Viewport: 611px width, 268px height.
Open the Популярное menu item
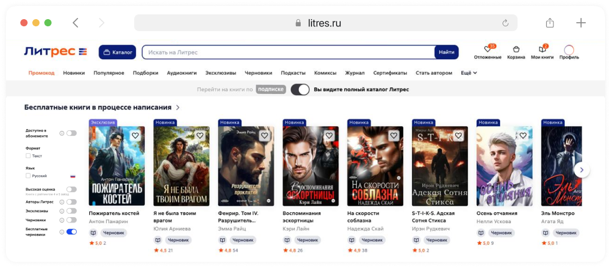[x=108, y=73]
